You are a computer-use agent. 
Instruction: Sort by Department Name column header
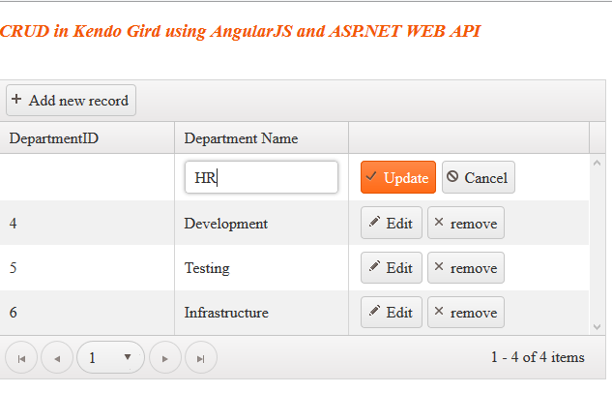pyautogui.click(x=241, y=138)
